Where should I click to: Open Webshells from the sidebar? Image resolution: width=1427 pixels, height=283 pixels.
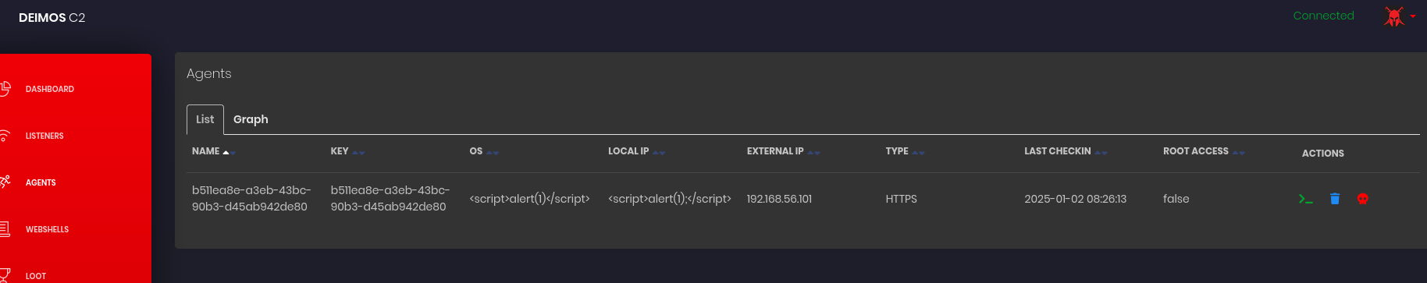click(x=47, y=229)
